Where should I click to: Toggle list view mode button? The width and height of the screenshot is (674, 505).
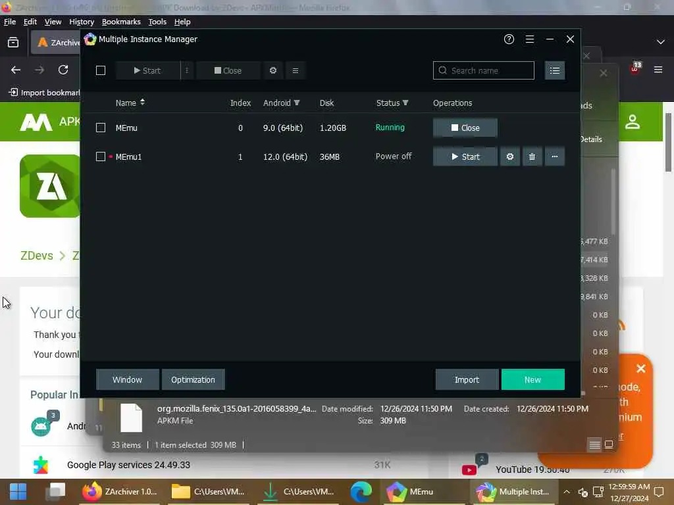[554, 70]
